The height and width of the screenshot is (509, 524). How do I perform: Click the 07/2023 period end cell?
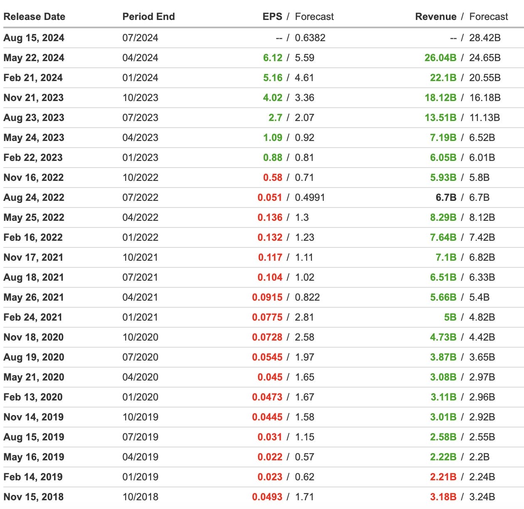[x=140, y=118]
